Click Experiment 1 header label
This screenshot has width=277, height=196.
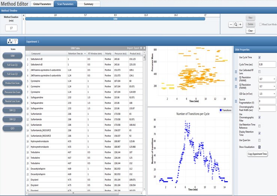click(33, 41)
